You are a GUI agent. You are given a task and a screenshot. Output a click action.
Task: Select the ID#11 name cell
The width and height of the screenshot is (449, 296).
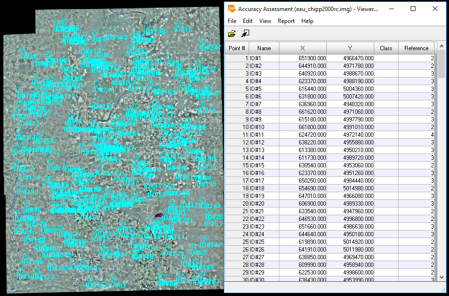point(264,135)
